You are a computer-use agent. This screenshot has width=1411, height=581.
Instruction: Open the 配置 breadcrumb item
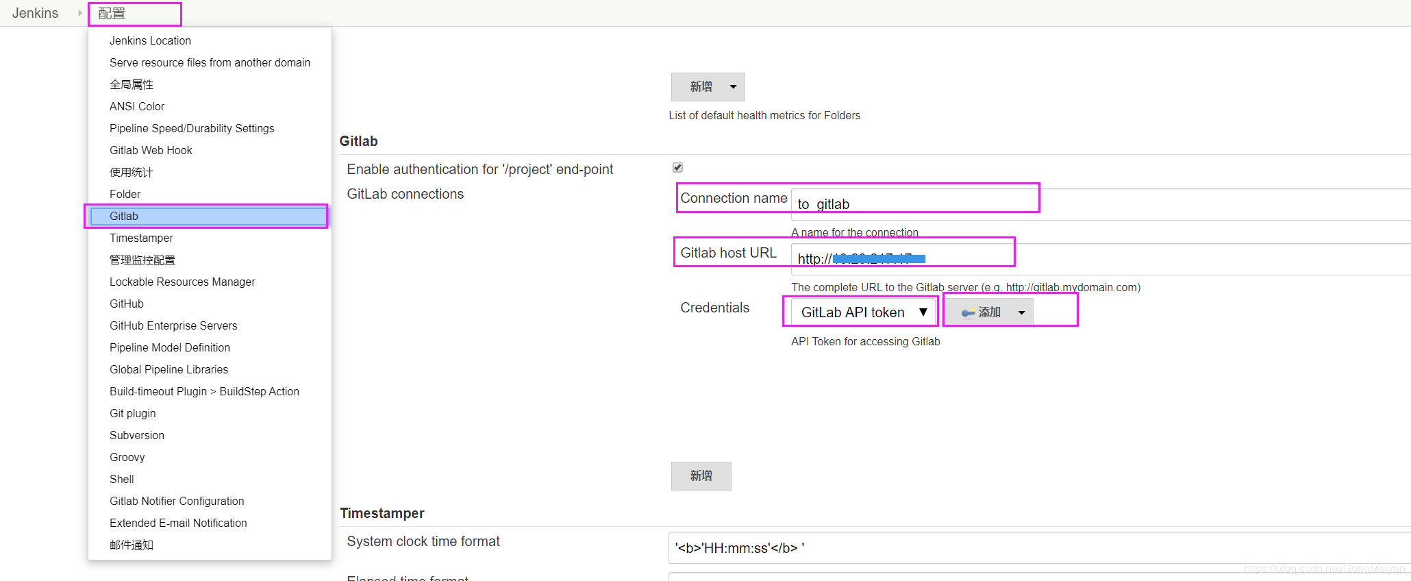[x=112, y=14]
